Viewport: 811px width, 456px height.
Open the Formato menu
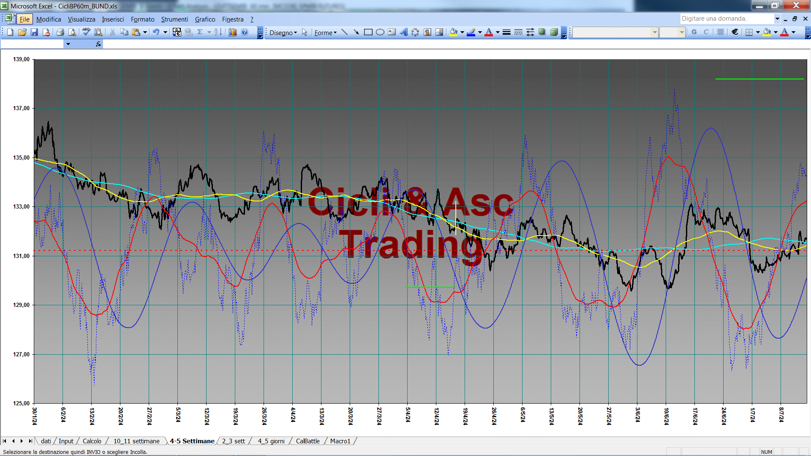pos(142,19)
